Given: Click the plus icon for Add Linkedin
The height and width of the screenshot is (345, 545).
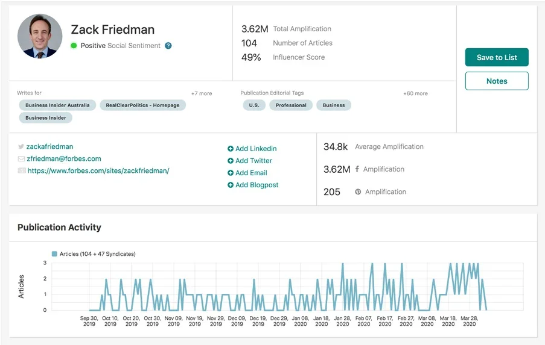Looking at the screenshot, I should pos(231,149).
